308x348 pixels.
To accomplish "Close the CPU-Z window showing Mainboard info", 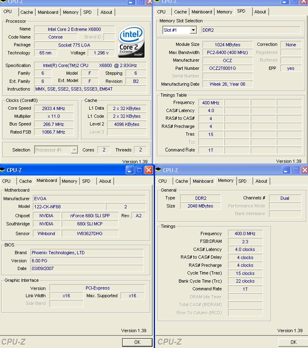I will point(149,170).
